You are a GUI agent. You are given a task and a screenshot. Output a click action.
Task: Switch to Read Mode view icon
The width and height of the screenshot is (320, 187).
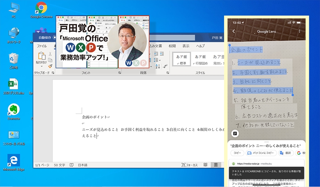click(206, 164)
